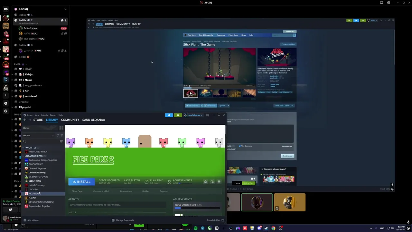Open Discord's Discover compass icon

pyautogui.click(x=5, y=111)
